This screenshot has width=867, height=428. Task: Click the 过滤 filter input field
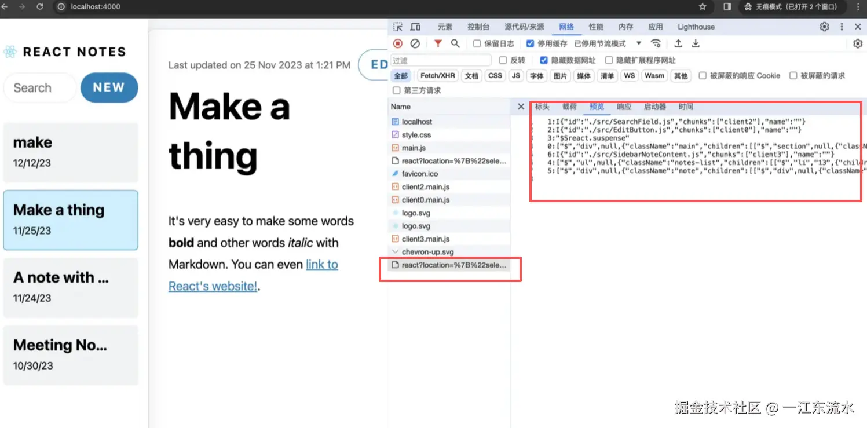tap(441, 60)
